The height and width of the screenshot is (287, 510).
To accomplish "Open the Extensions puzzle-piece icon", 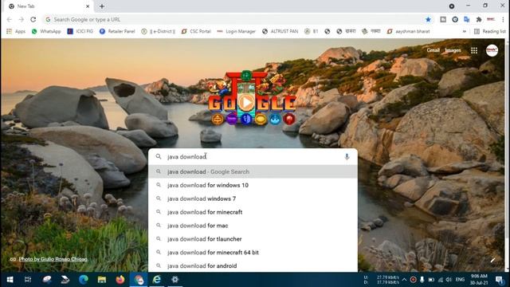I will (479, 19).
